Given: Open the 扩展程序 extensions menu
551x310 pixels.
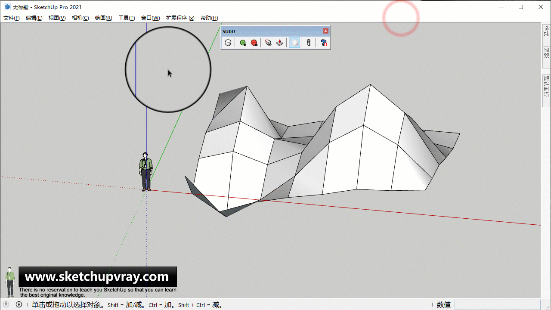Looking at the screenshot, I should coord(180,18).
